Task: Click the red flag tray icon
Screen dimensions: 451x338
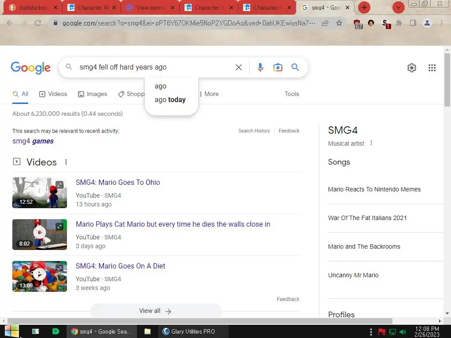Action: coord(382,332)
